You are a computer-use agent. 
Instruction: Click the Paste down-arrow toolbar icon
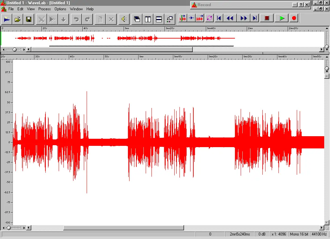coord(63,19)
